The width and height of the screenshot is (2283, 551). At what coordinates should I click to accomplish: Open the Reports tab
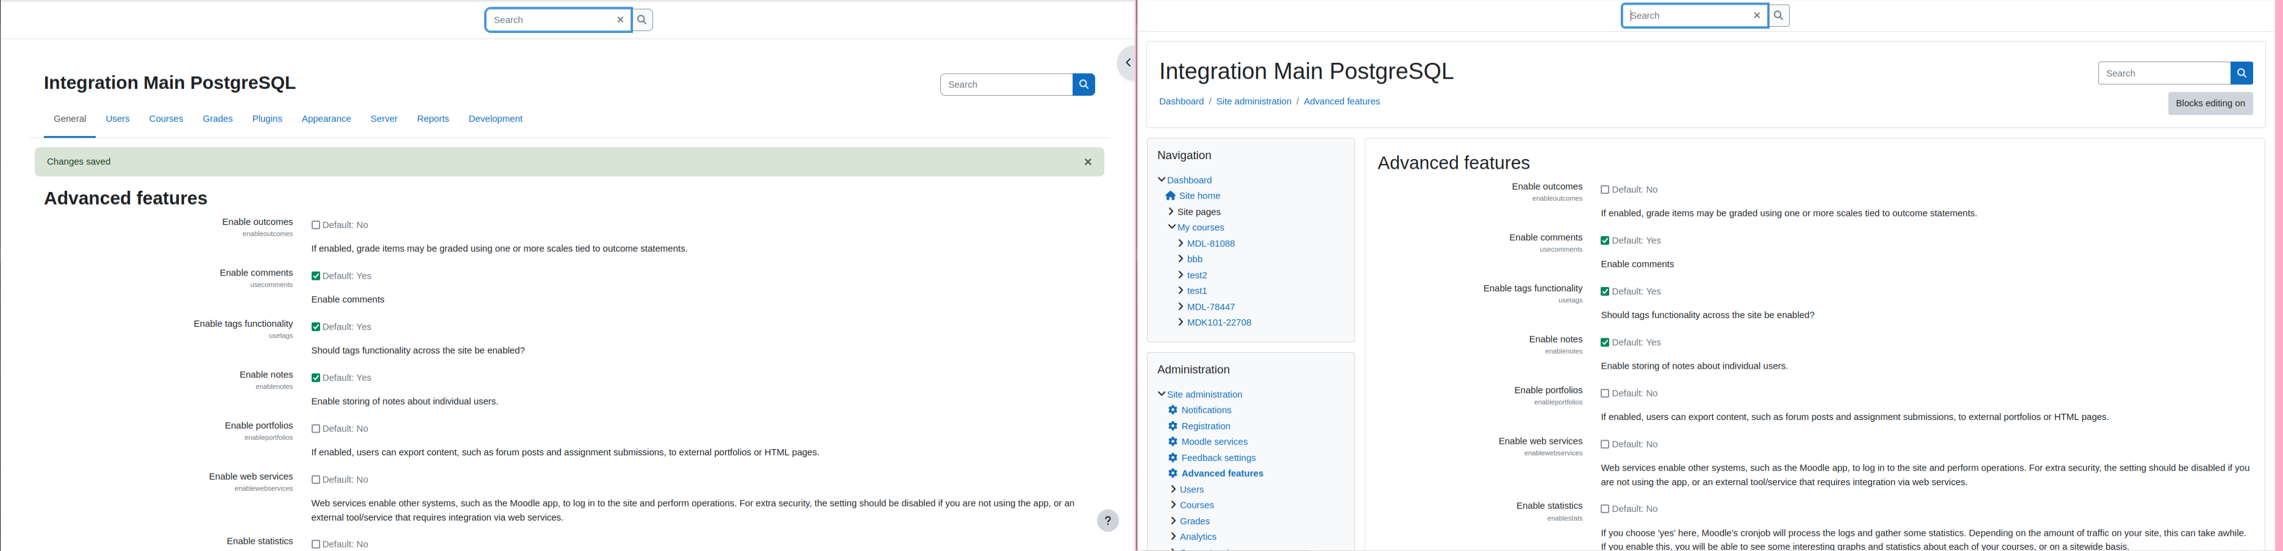coord(432,119)
